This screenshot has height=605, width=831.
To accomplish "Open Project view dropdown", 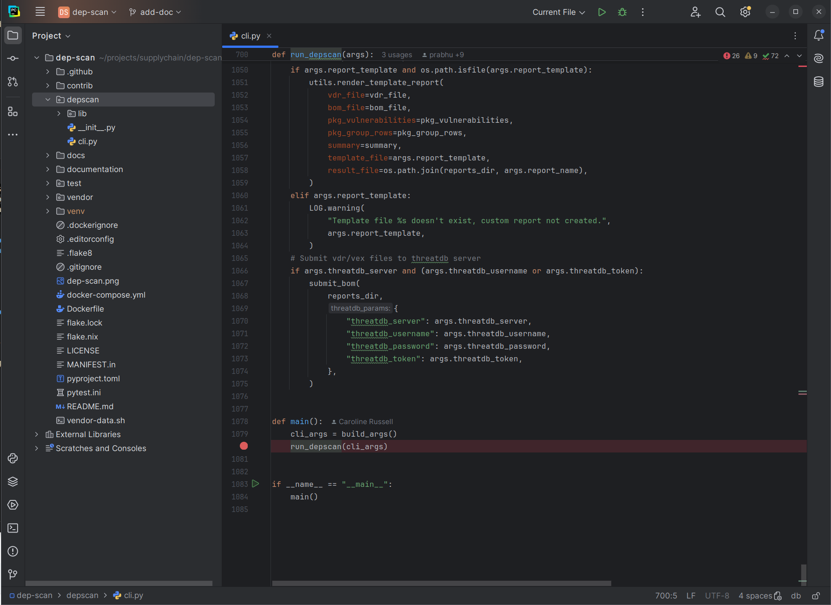I will pos(51,36).
